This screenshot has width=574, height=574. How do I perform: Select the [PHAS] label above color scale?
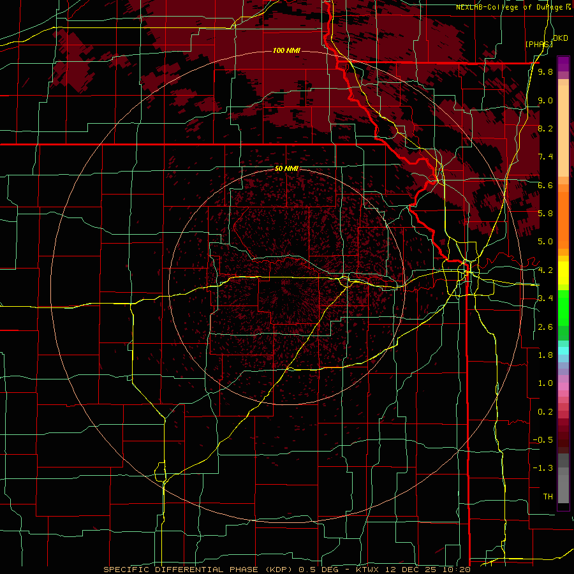pyautogui.click(x=538, y=44)
